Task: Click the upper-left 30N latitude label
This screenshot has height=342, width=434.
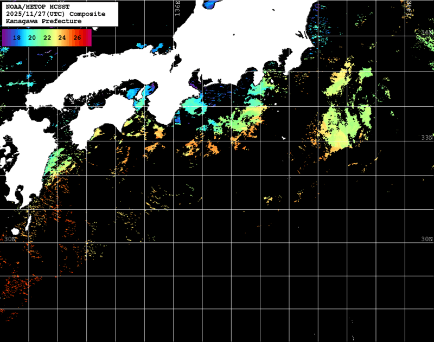Action: pos(10,237)
